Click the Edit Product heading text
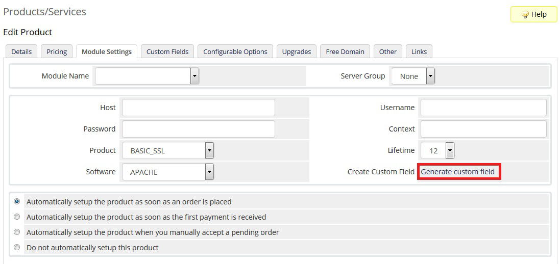The image size is (560, 264). click(x=28, y=32)
